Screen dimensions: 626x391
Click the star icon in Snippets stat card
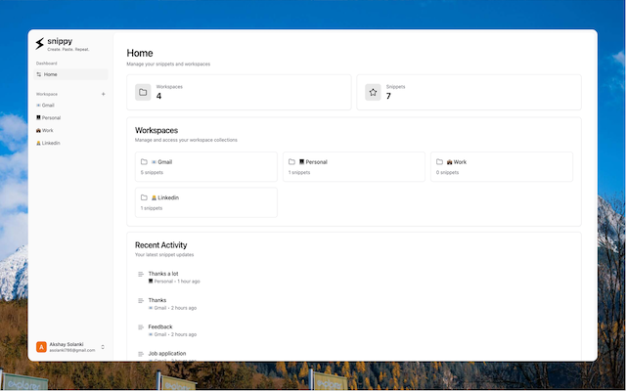point(373,92)
